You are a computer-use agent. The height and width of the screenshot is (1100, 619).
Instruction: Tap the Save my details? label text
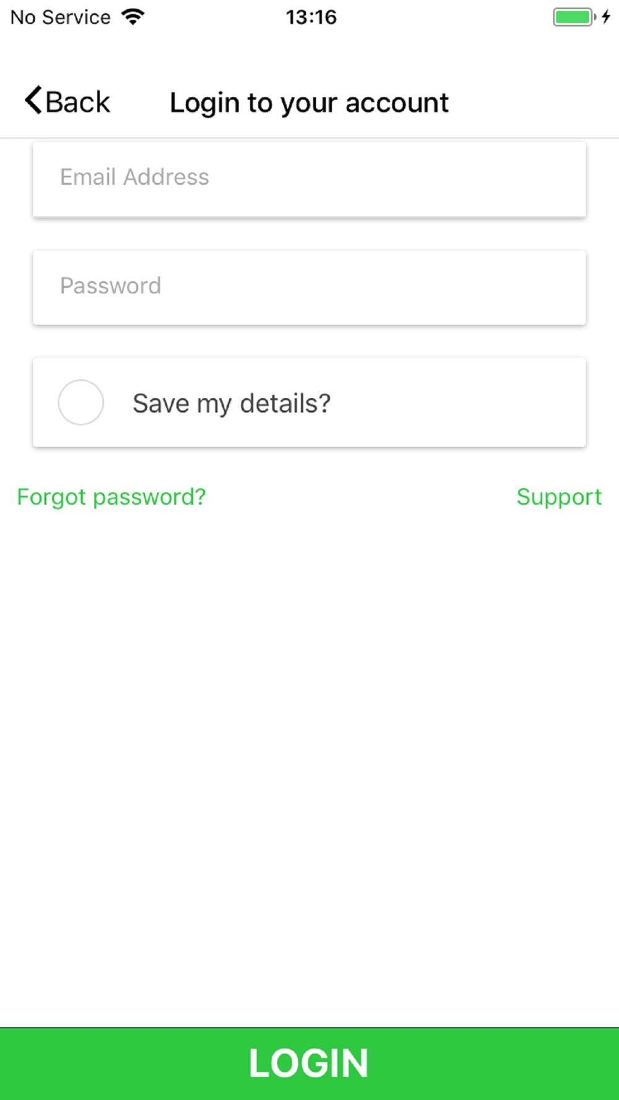tap(232, 403)
